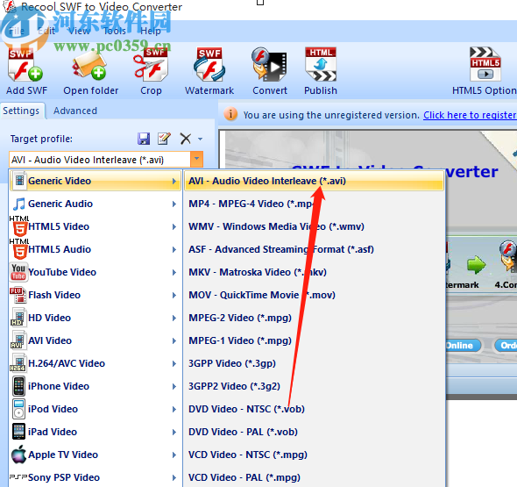Open the View menu
Screen dimensions: 517x487
(79, 31)
